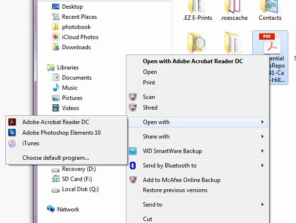Click the WD SmartWare Backup icon
Screen dimensions: 296x223
tap(133, 151)
